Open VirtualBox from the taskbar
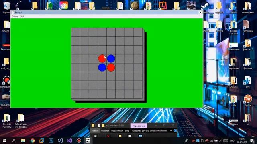Screen dimensions: 257x144 42,140
